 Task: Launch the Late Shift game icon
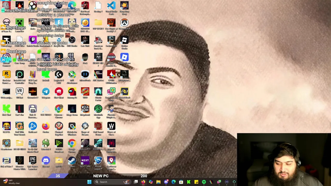[x=85, y=42]
